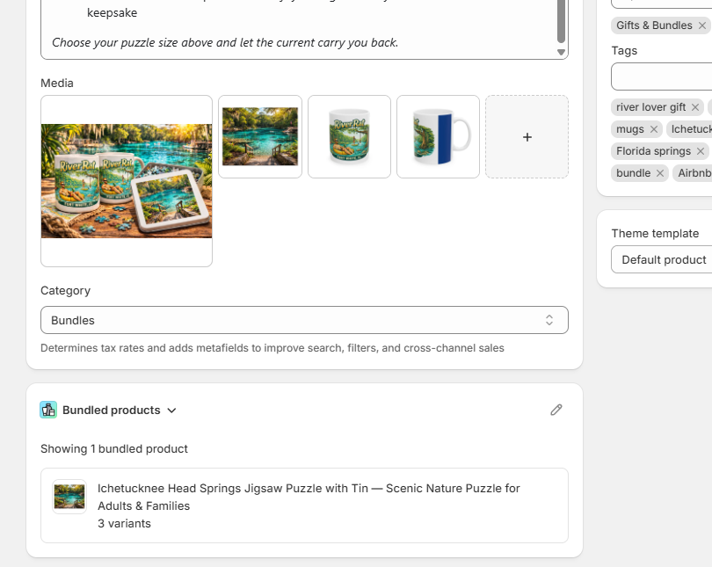Click the Bundled products app icon
The height and width of the screenshot is (567, 712).
pos(48,410)
